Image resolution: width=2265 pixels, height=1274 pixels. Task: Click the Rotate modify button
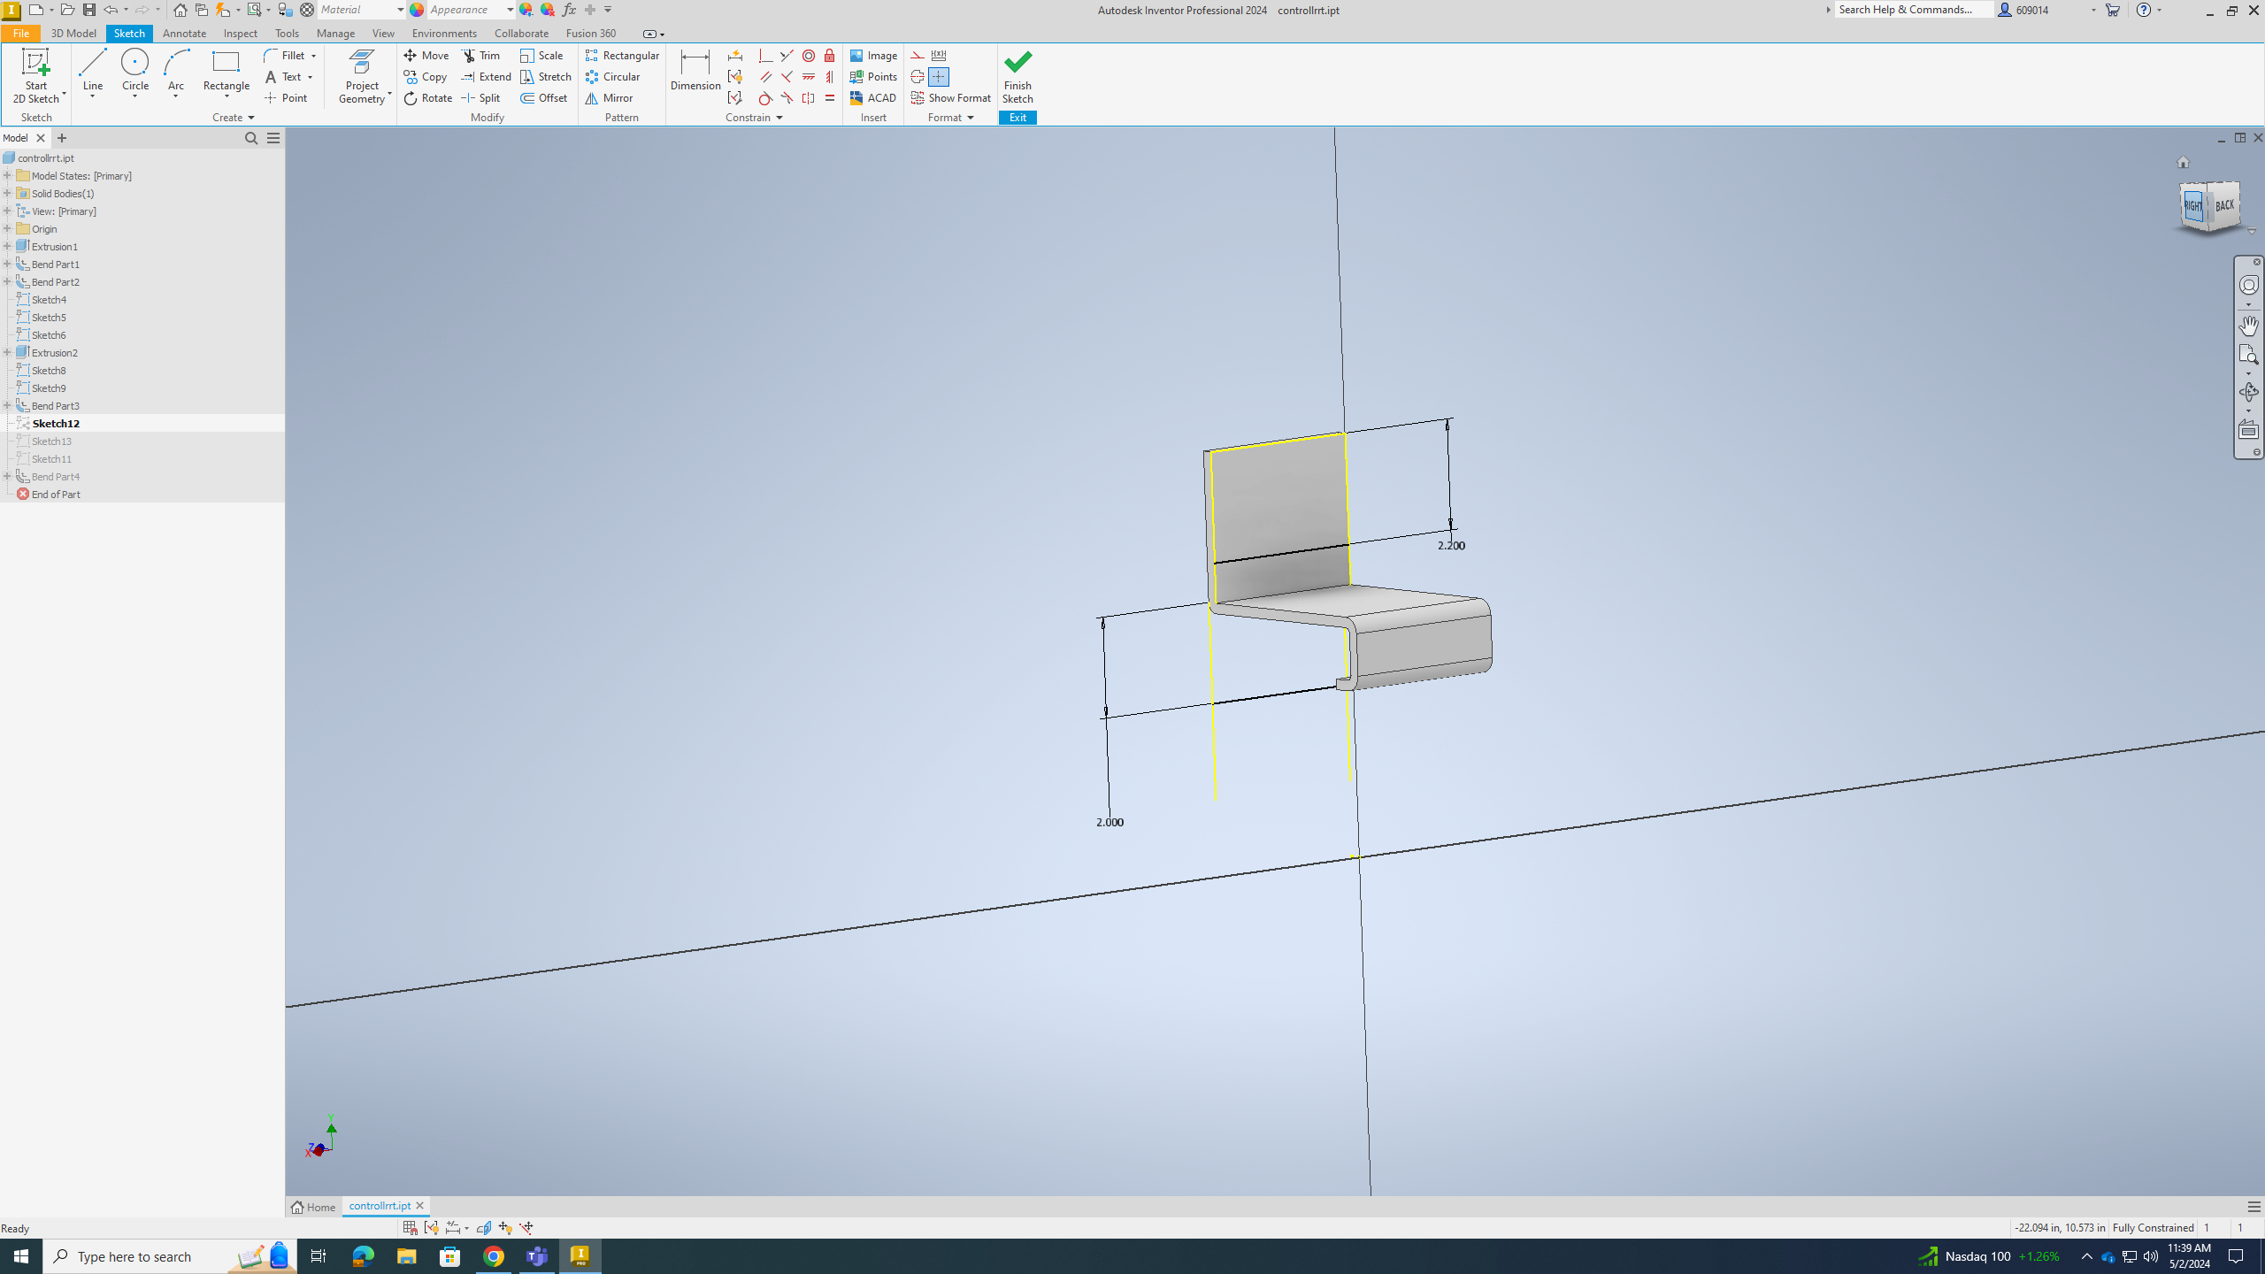click(428, 98)
